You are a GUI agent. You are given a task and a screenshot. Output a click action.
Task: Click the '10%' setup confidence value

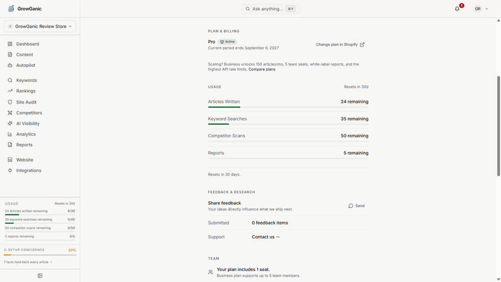[x=72, y=250]
